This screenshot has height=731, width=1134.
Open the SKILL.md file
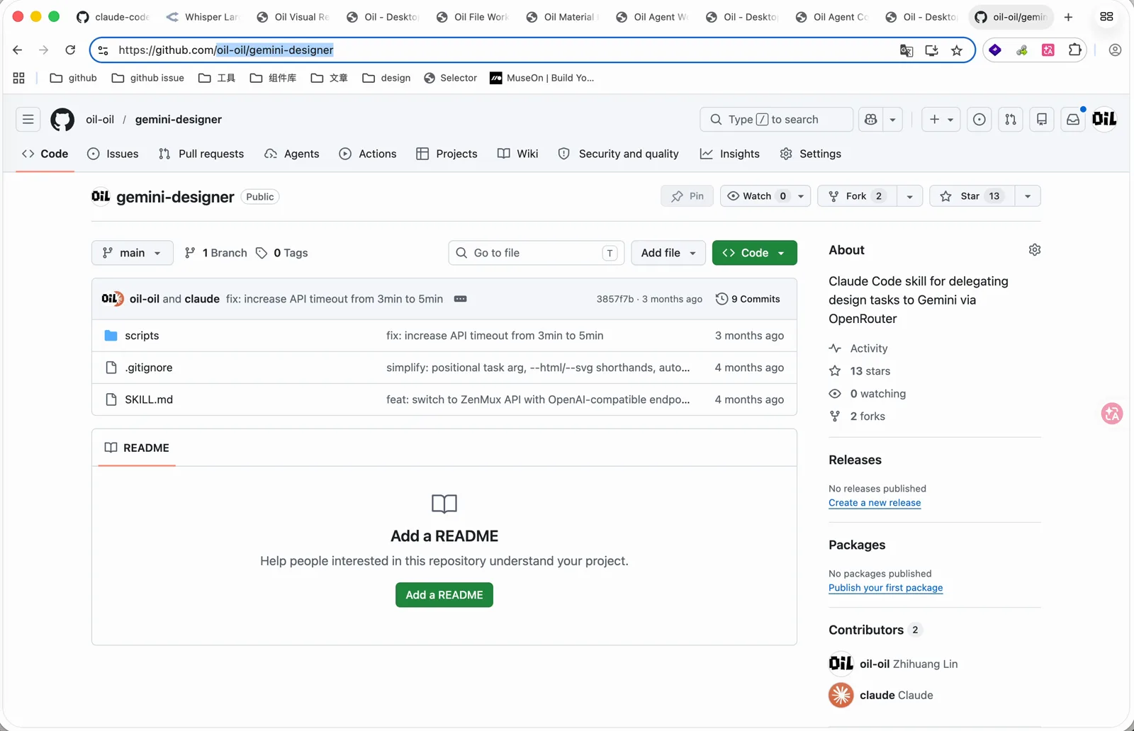point(149,399)
